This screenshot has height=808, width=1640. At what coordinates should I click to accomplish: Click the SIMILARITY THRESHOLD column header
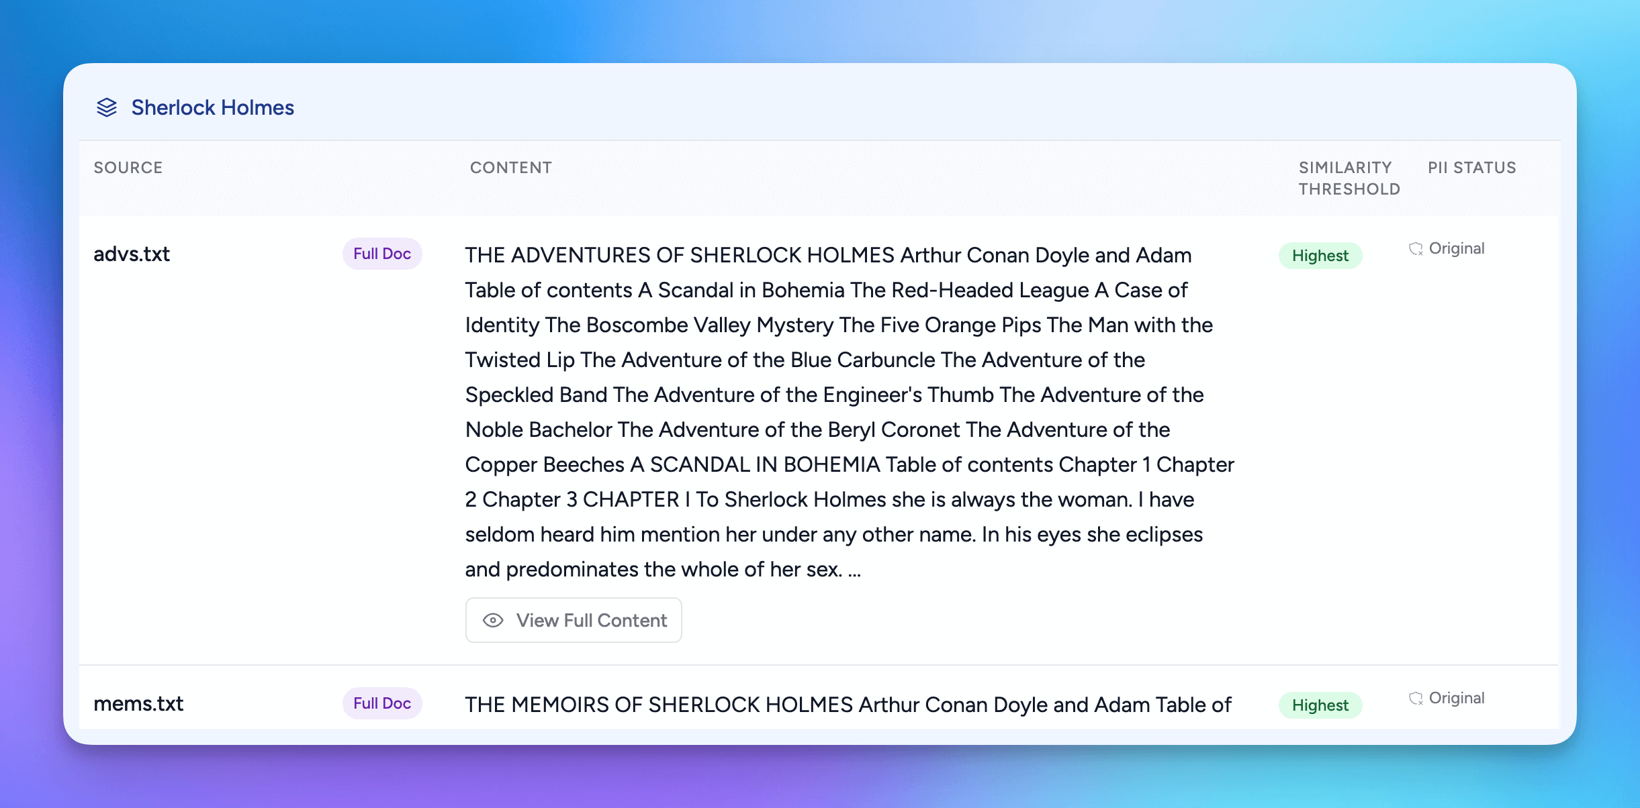pos(1349,179)
